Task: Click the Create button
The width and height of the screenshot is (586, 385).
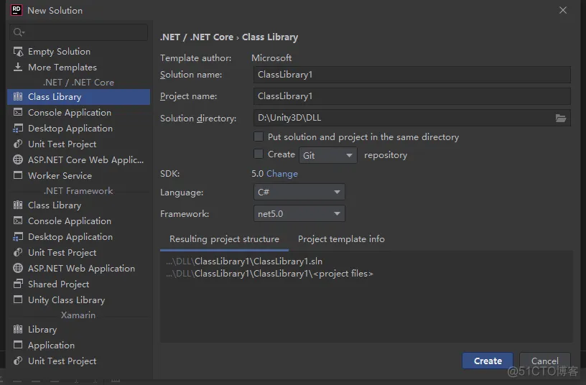Action: 488,361
